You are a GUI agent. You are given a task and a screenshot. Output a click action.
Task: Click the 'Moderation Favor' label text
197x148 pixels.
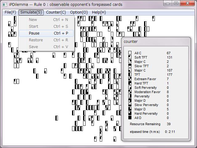[x=147, y=92]
